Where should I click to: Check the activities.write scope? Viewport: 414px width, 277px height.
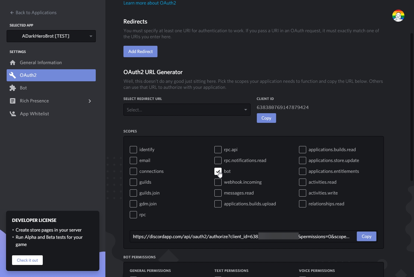[x=303, y=193]
